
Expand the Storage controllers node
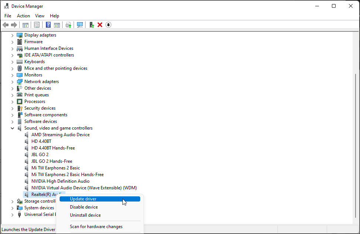[x=13, y=201]
